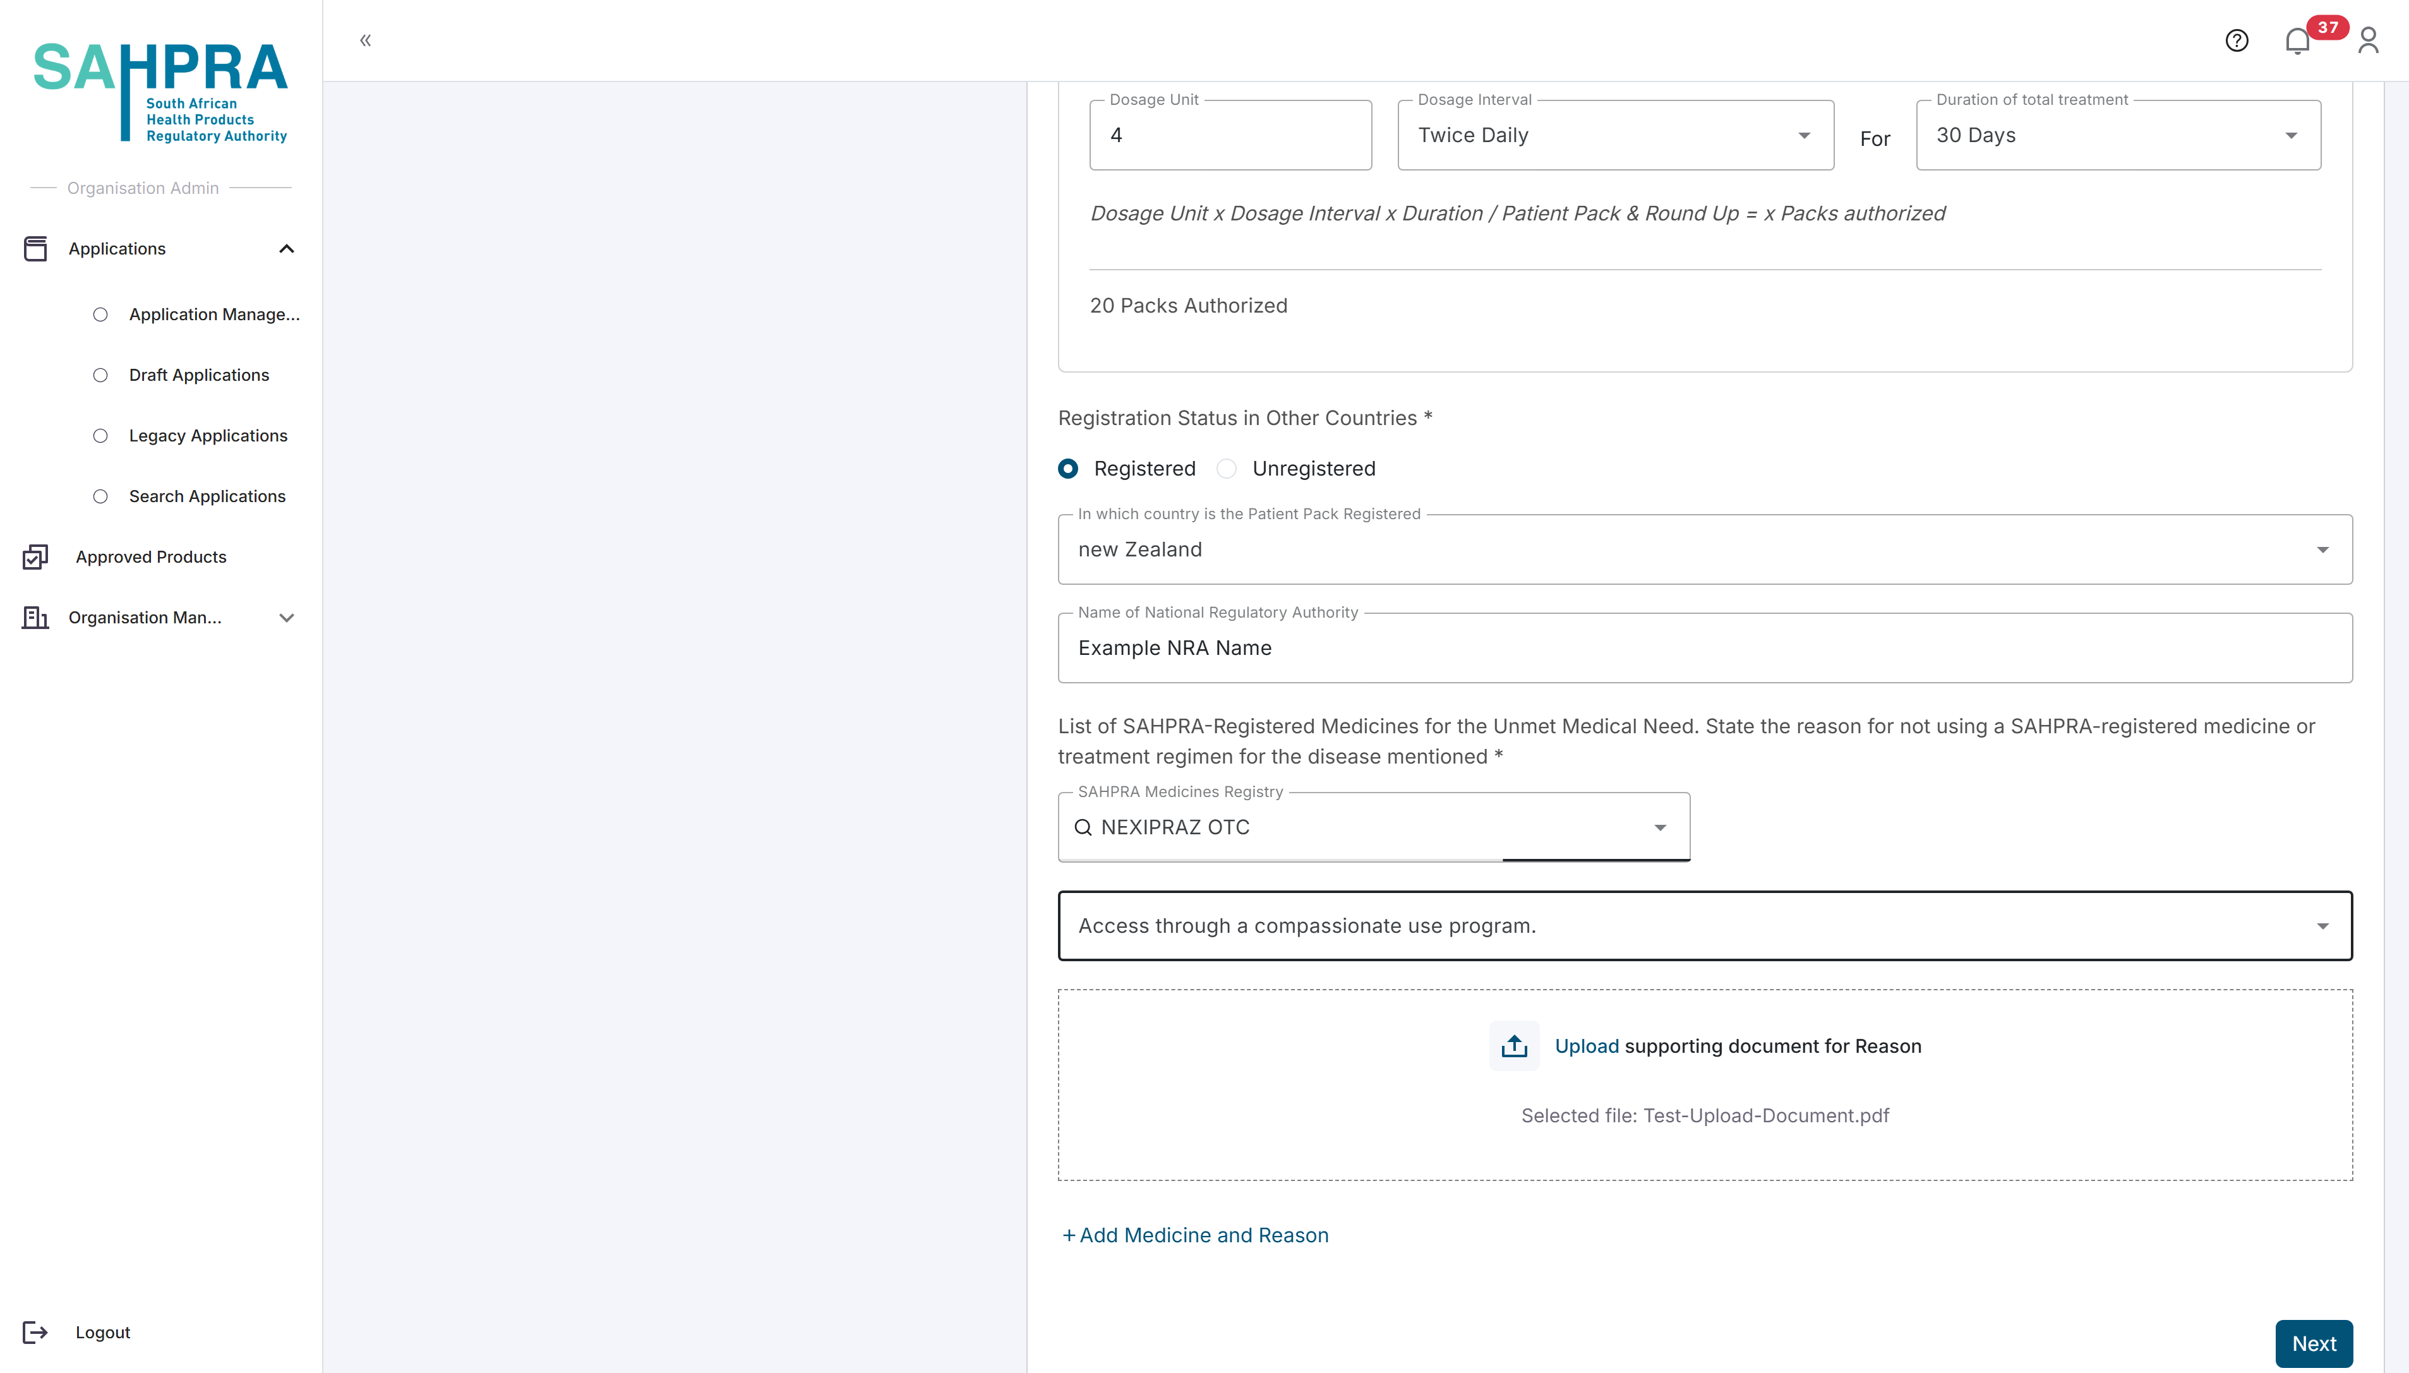The height and width of the screenshot is (1373, 2409).
Task: Open notification count badge 37
Action: click(x=2328, y=27)
